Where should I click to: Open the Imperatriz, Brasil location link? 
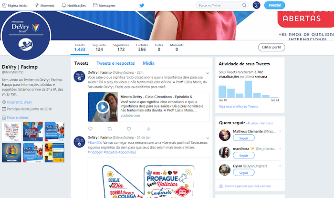point(19,102)
